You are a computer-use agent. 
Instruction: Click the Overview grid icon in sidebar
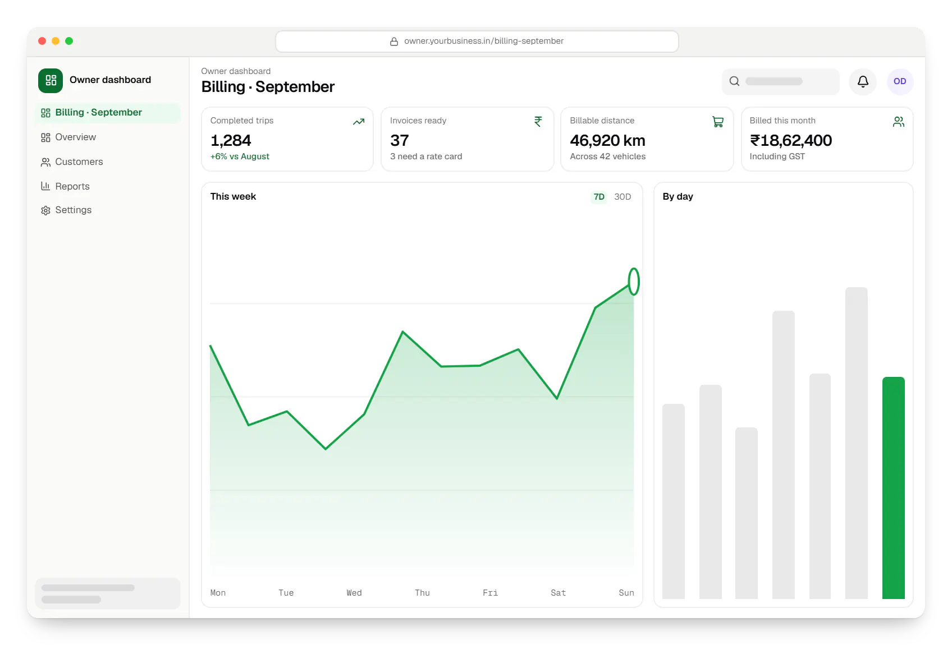(x=45, y=137)
